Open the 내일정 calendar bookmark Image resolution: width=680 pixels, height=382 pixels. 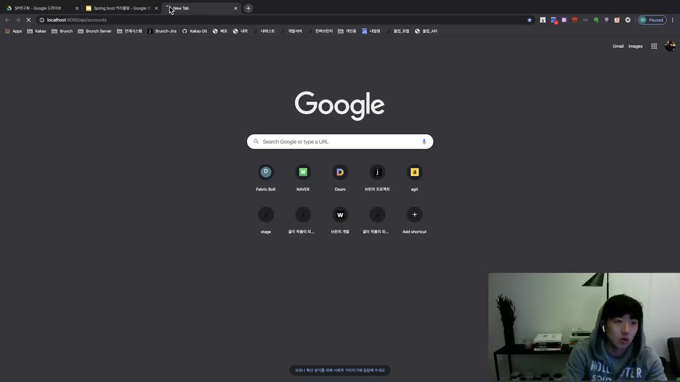pyautogui.click(x=371, y=31)
